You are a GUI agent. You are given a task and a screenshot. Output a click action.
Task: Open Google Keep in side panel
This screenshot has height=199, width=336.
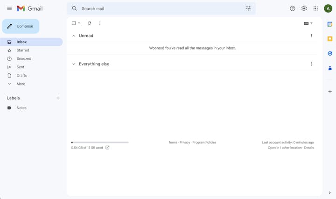tap(330, 39)
